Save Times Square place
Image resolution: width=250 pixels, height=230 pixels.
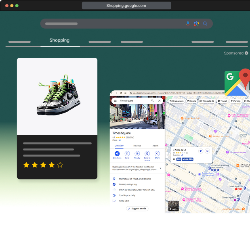coord(127,154)
